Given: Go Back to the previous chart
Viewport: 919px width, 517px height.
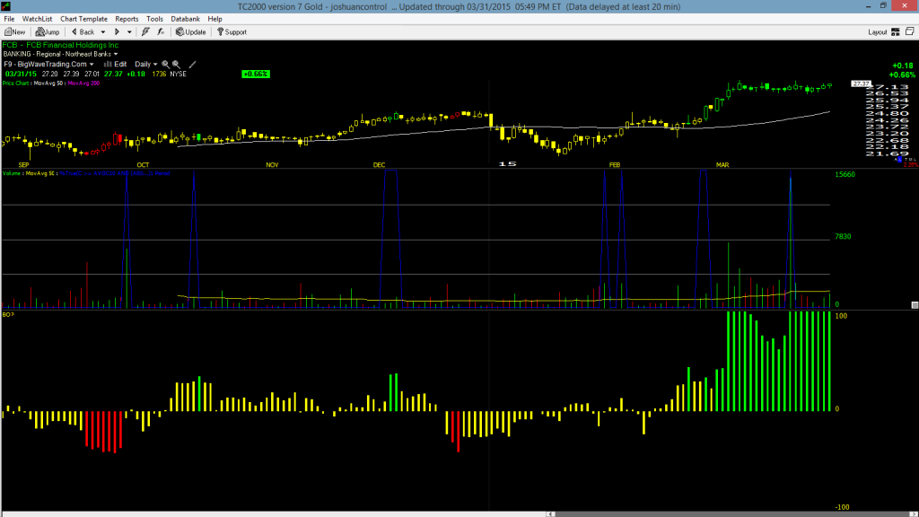Looking at the screenshot, I should click(83, 32).
